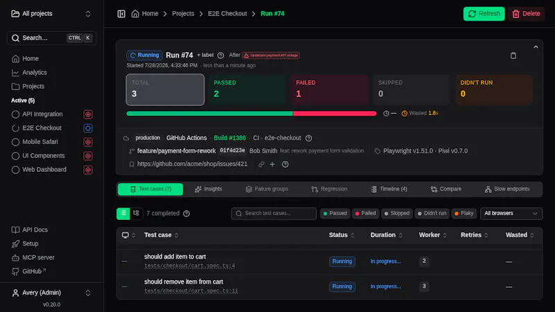Screen dimensions: 555x312
Task: Open help icon next to label
Action: (221, 55)
